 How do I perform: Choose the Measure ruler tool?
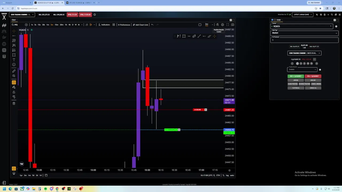click(x=14, y=71)
